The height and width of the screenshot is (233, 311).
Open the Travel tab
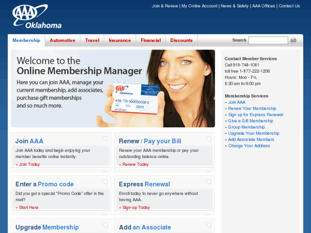(x=92, y=41)
